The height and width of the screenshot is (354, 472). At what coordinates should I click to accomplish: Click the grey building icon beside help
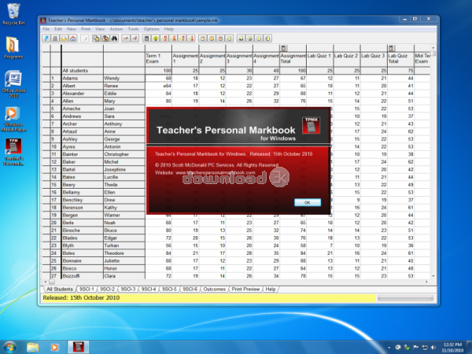tap(55, 39)
